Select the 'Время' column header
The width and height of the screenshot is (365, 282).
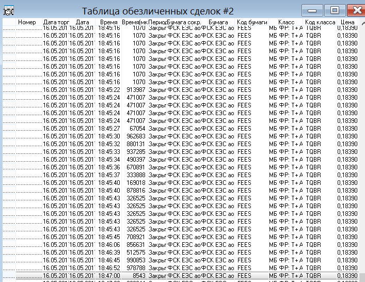[x=108, y=23]
